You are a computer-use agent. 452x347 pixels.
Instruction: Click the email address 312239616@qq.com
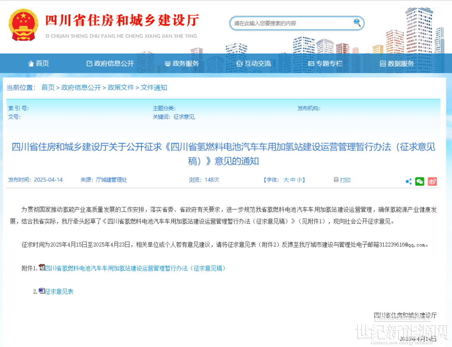point(402,245)
